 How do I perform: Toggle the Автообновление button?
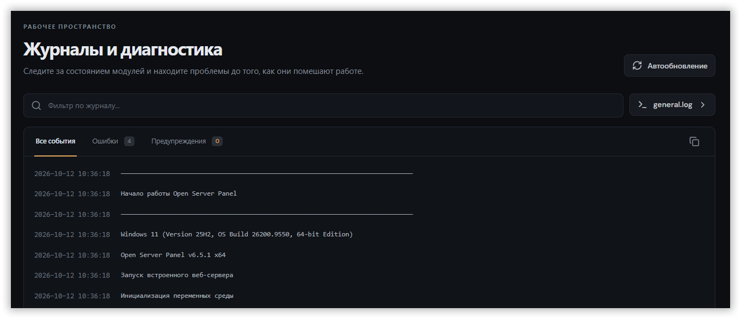click(x=670, y=66)
